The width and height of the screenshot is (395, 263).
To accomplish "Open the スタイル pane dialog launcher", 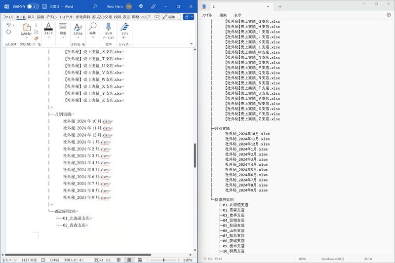I will point(83,44).
